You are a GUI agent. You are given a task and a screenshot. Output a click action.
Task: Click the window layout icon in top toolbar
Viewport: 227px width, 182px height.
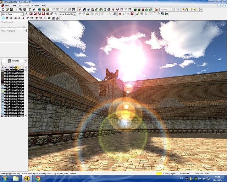coord(74,10)
